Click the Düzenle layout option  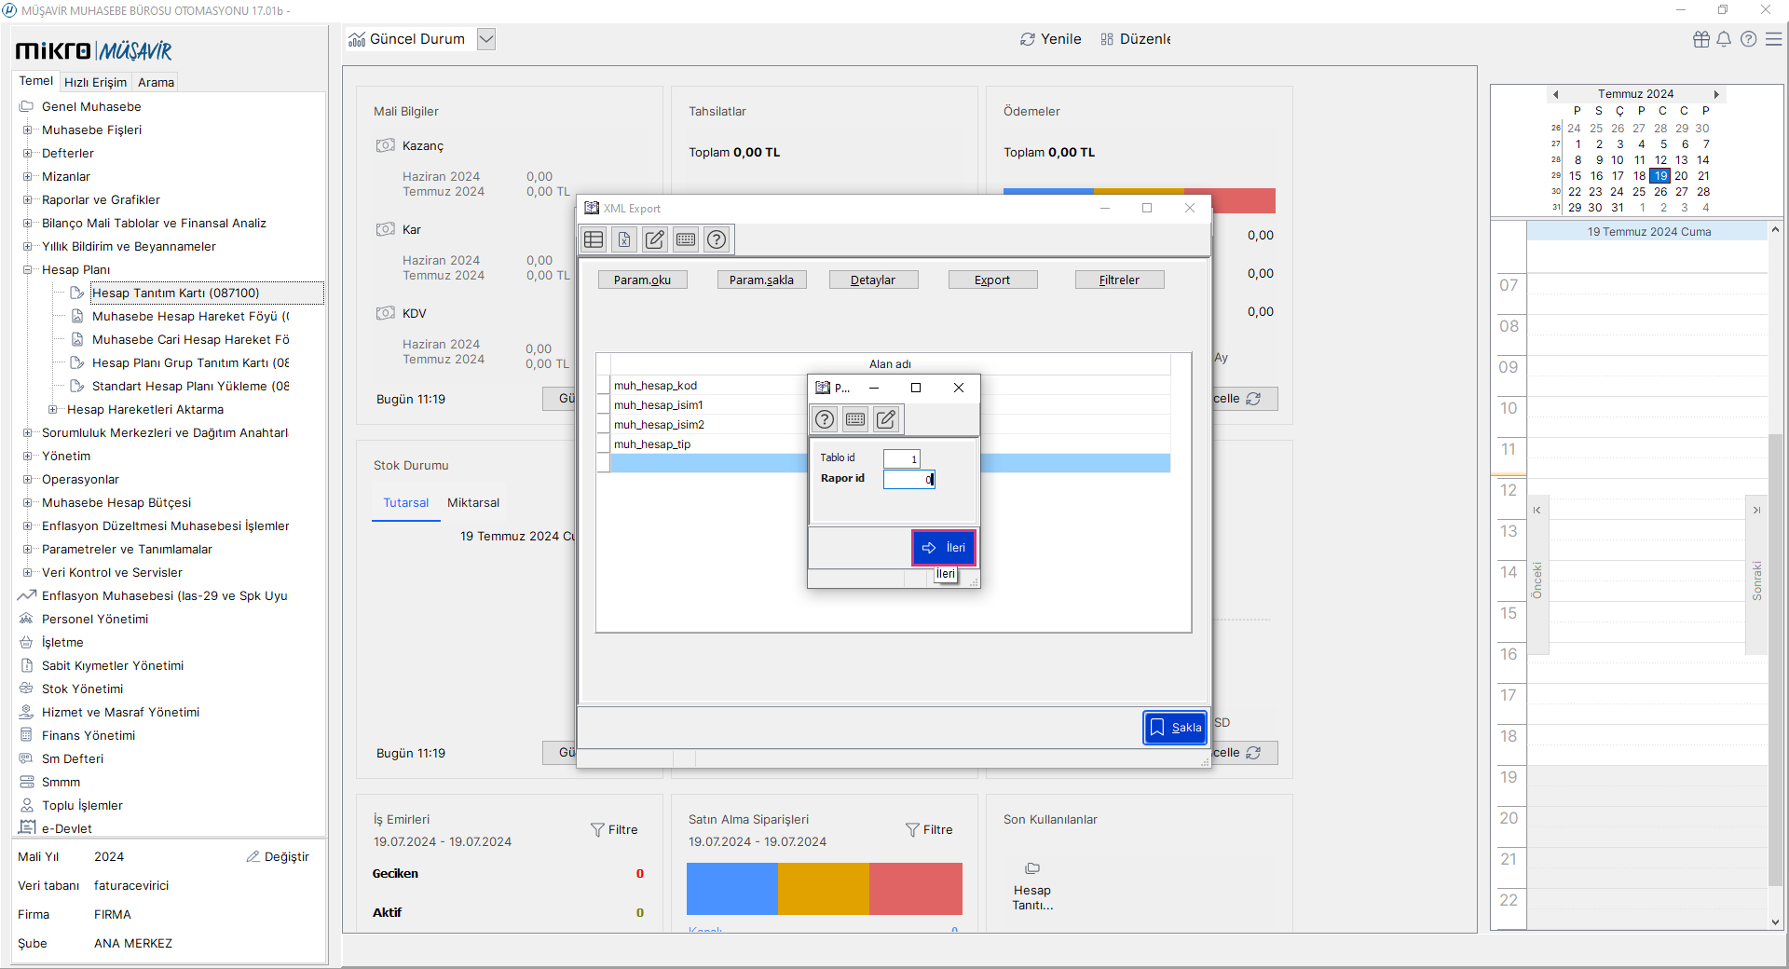coord(1135,39)
